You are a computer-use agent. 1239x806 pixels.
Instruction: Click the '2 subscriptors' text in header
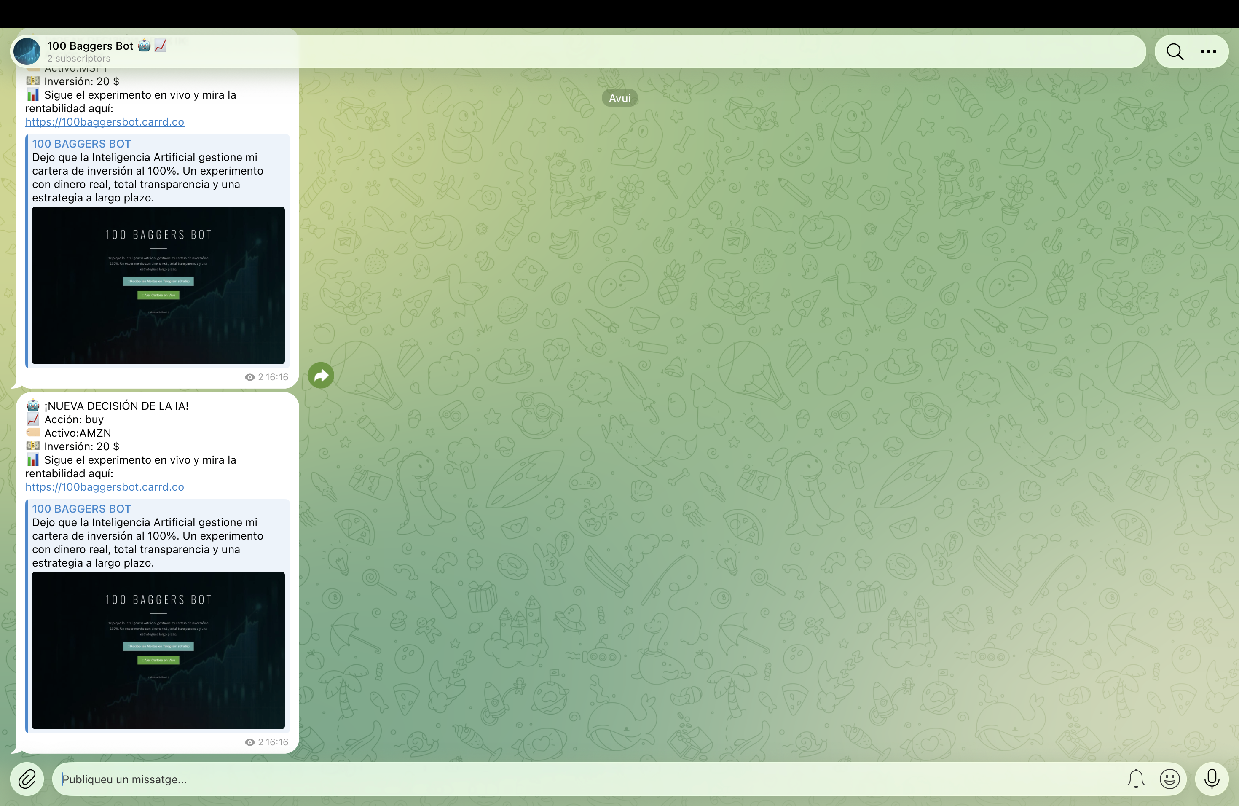coord(79,58)
